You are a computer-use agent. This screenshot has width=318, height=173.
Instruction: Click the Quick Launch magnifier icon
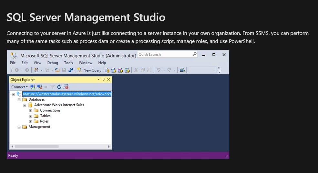pos(194,54)
